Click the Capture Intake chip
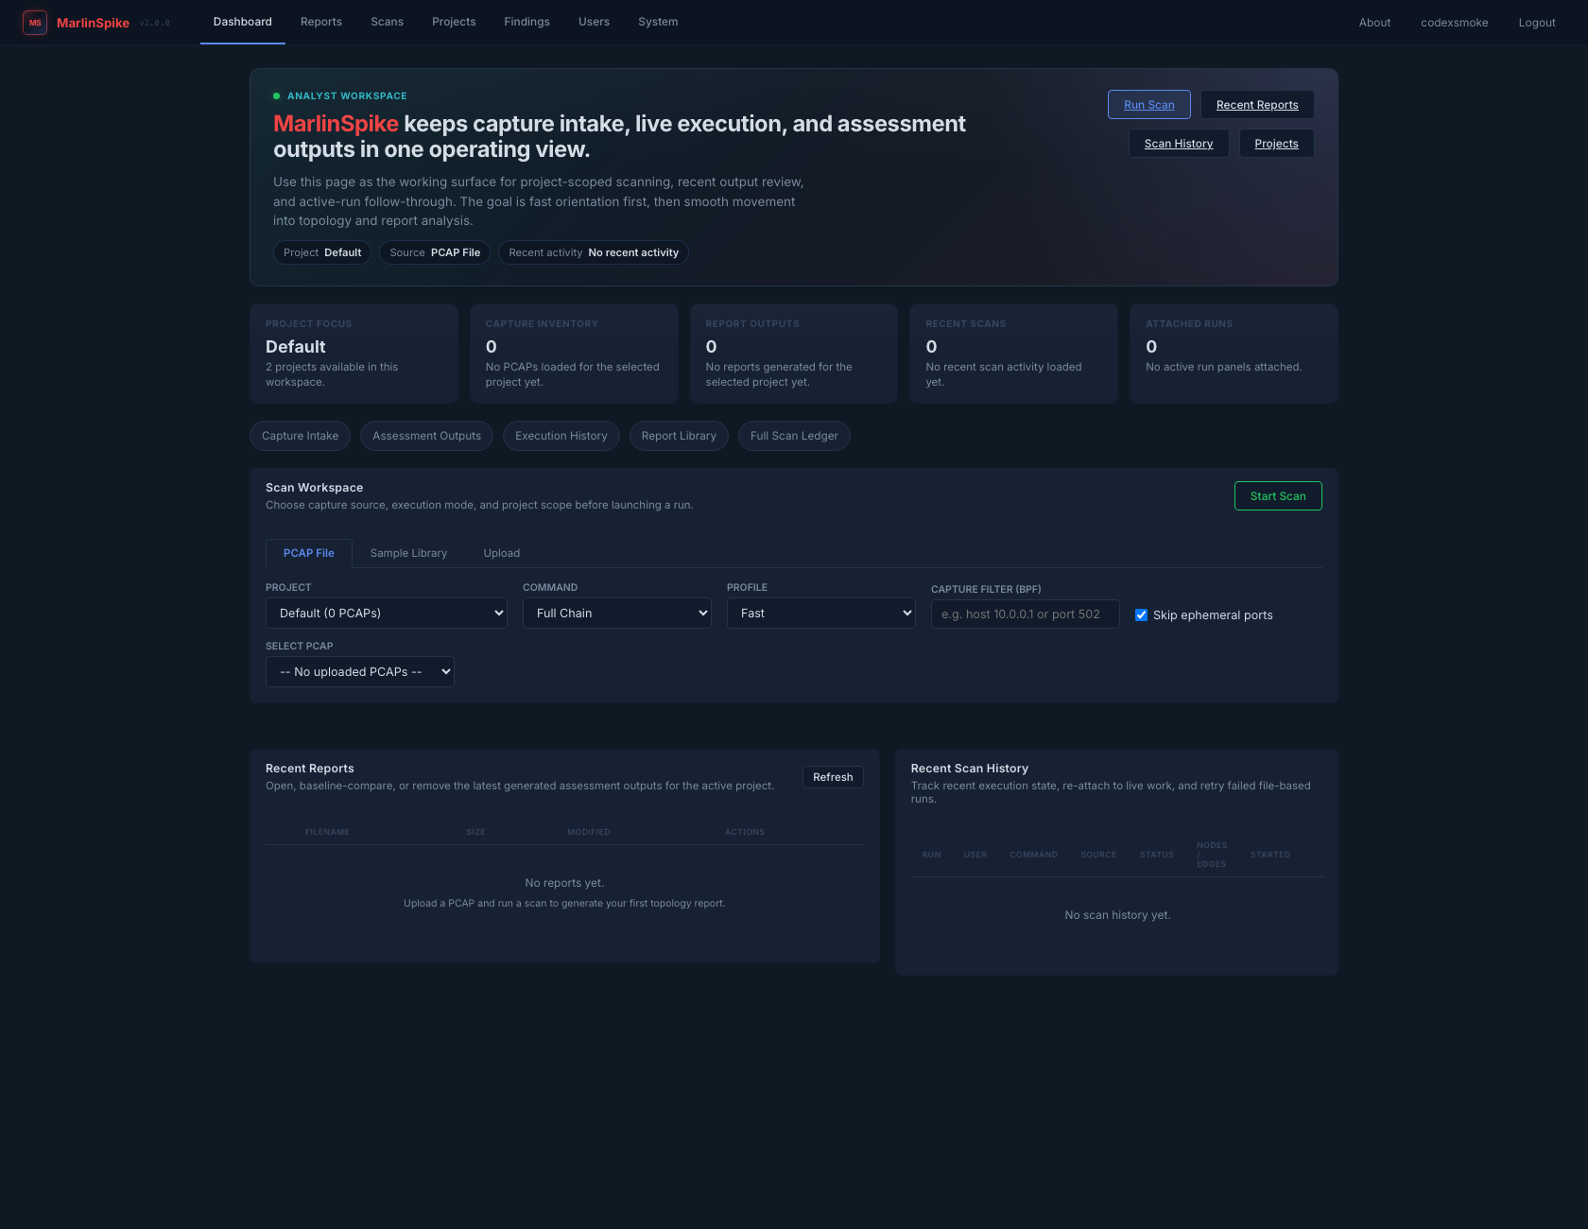Screen dimensions: 1588x1229 pyautogui.click(x=300, y=436)
